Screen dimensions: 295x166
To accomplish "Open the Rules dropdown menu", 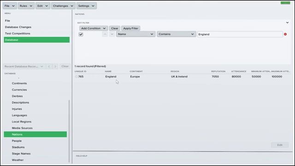I will tap(26, 6).
